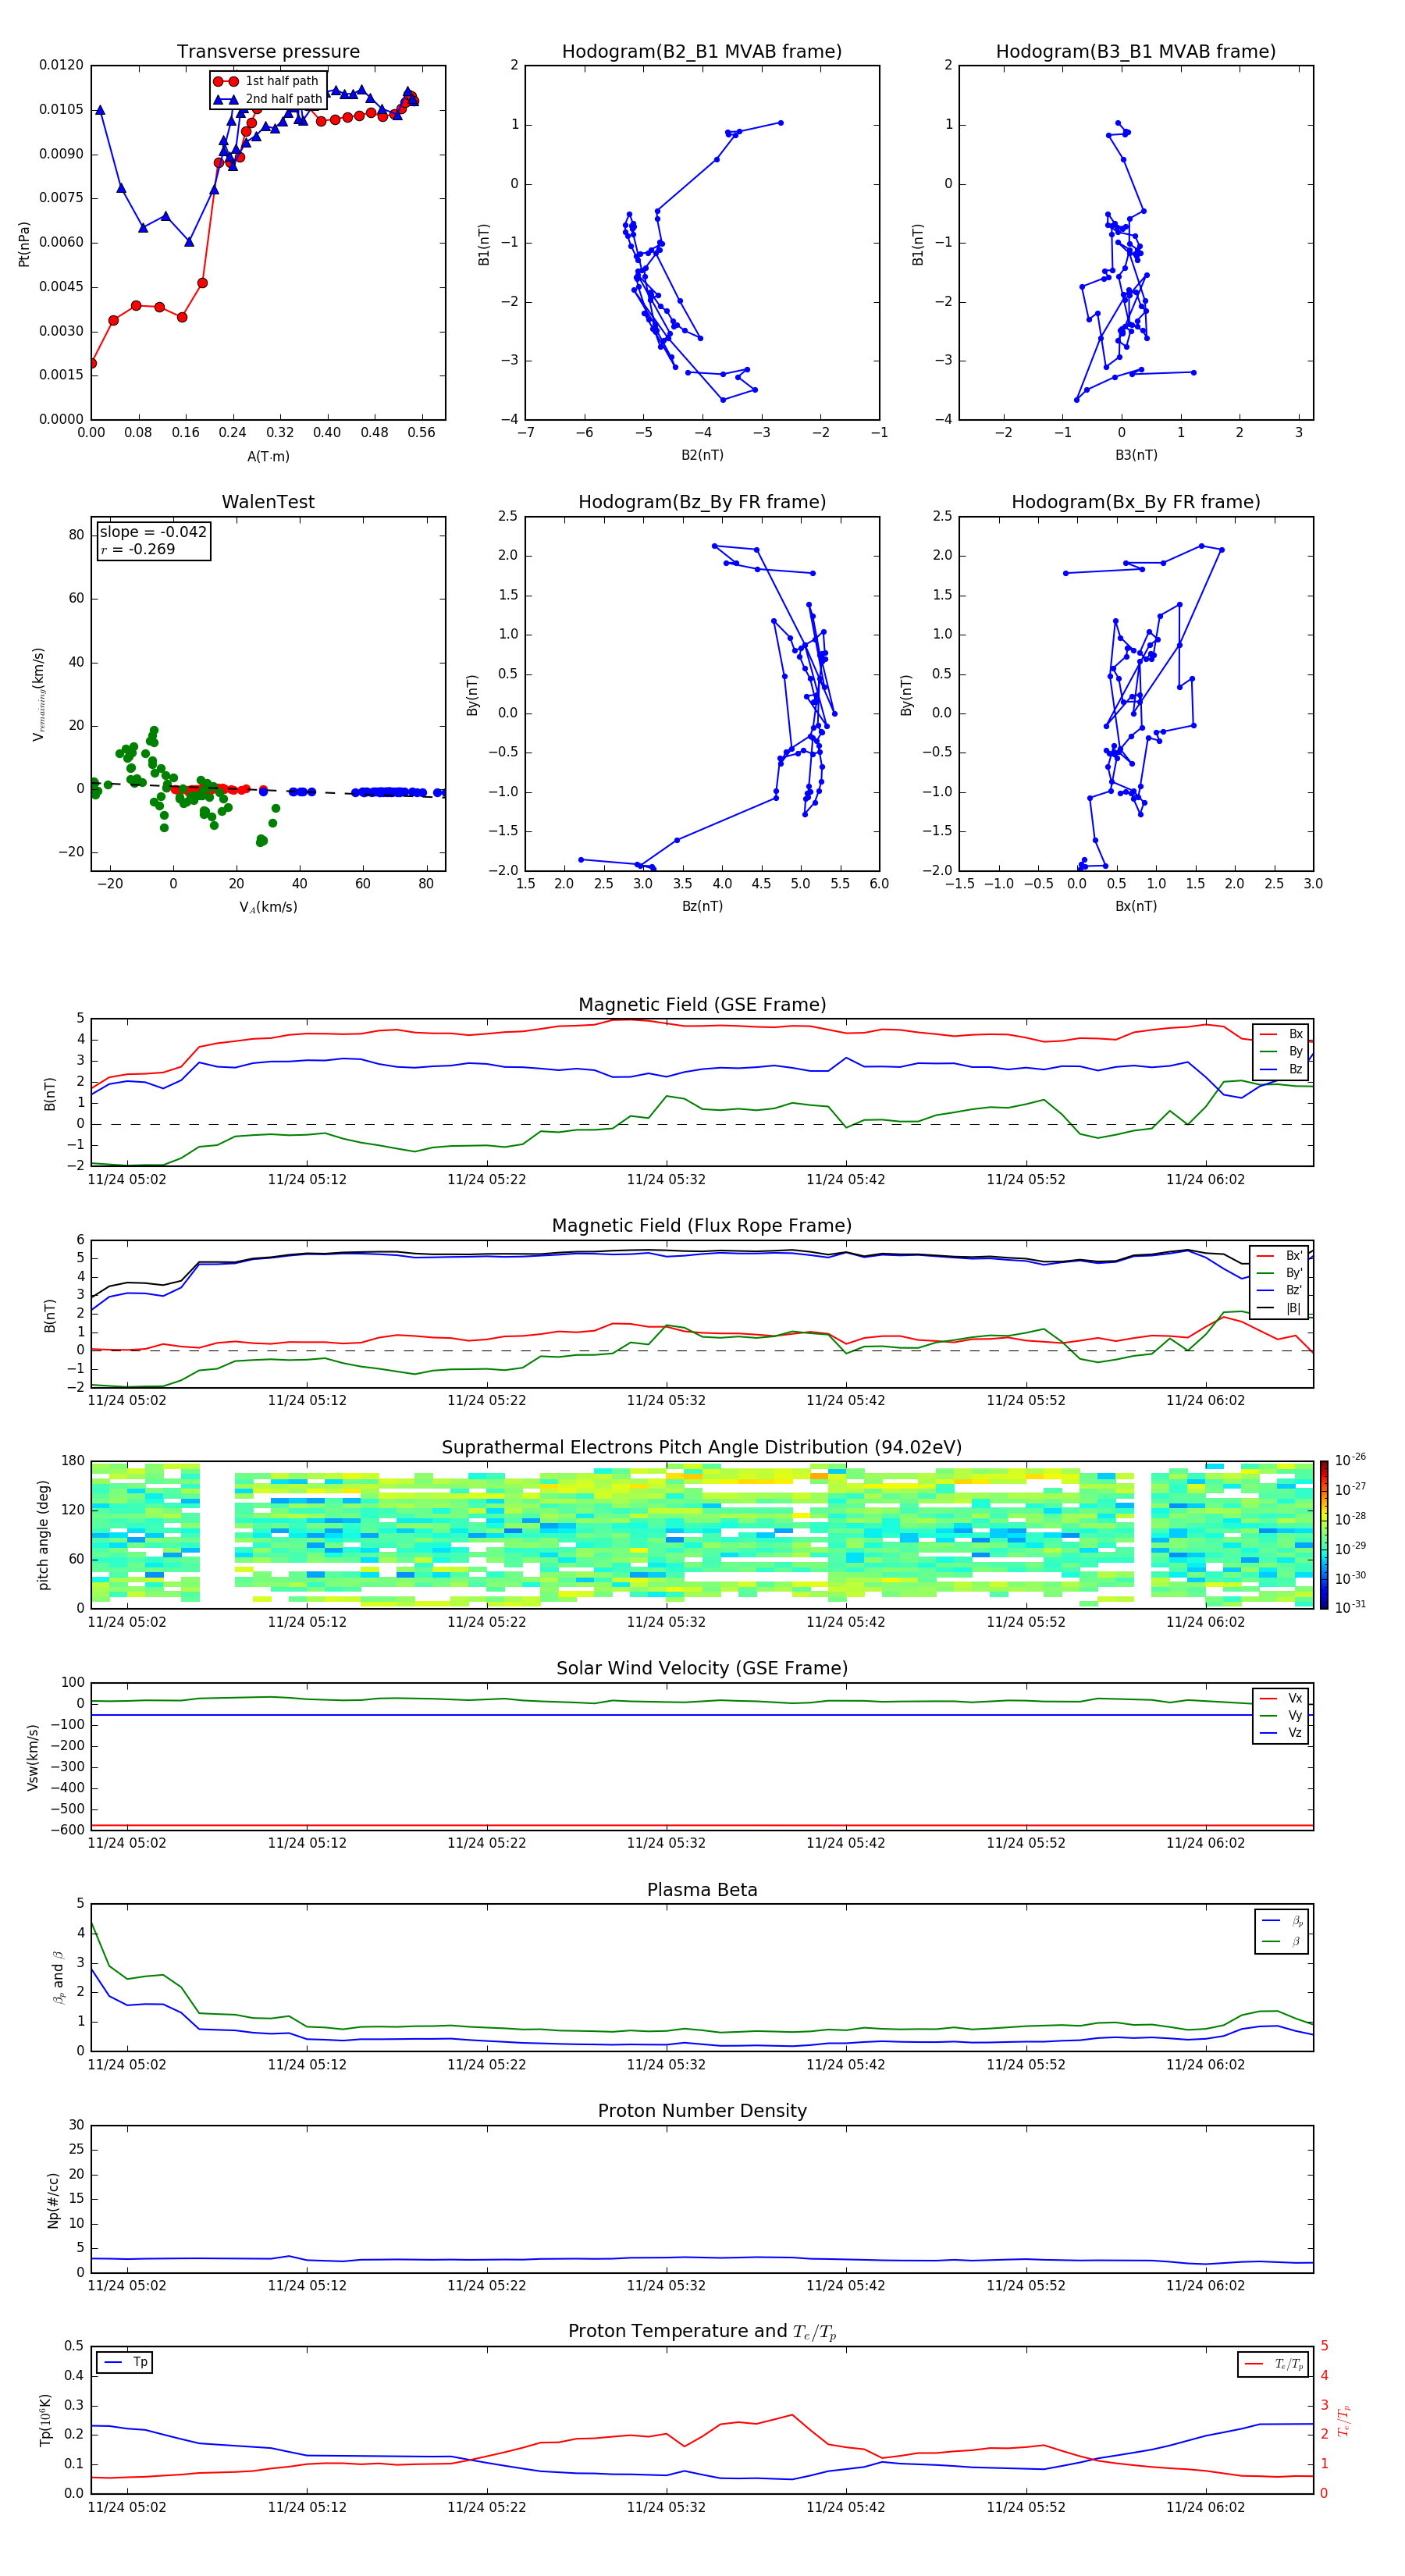Click the 'Magnetic Field (GSE Frame)' title
This screenshot has height=2576, width=1405.
(702, 1005)
